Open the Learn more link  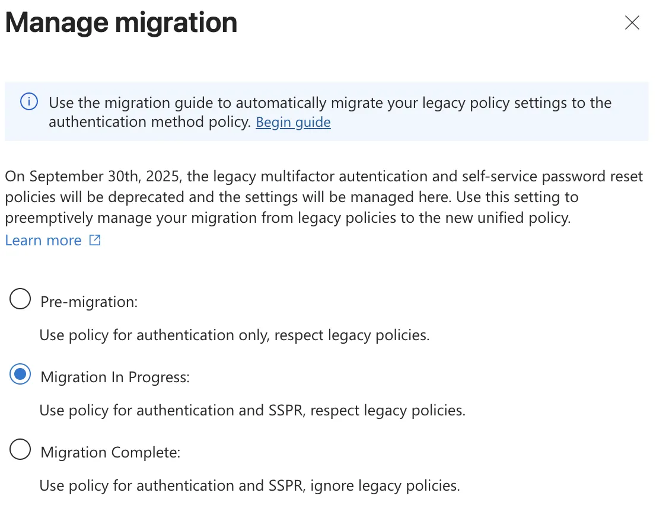[x=43, y=240]
